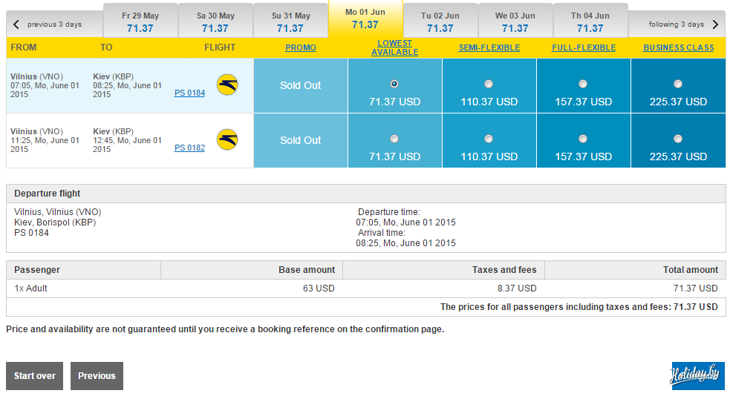This screenshot has height=399, width=733.
Task: Select Business Class fare for PS 0182
Action: [x=678, y=139]
